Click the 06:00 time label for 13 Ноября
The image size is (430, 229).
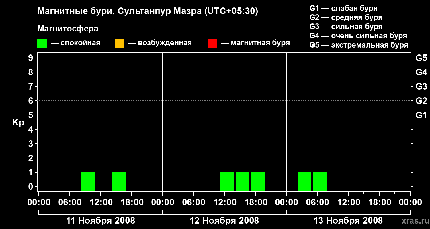coord(317,202)
